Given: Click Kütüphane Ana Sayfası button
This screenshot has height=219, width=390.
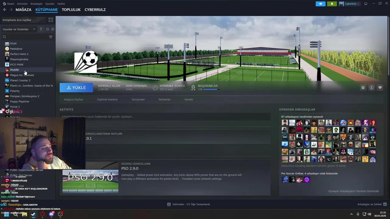Looking at the screenshot, I should pos(23,20).
